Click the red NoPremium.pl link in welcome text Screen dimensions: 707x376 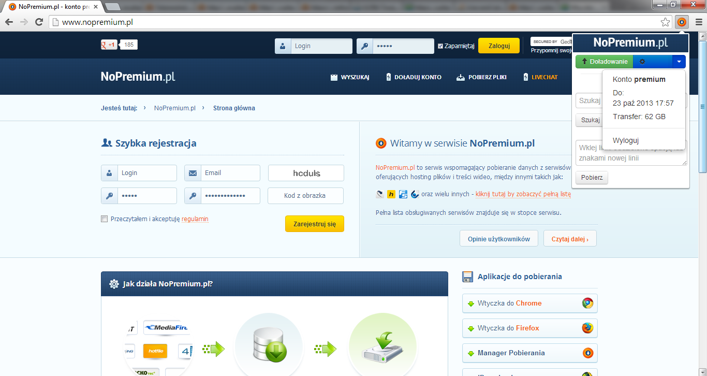point(395,167)
